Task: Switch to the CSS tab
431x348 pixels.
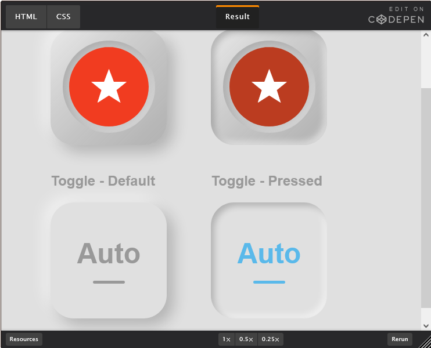Action: pos(63,17)
